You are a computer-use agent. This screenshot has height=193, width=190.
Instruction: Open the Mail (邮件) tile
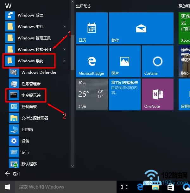point(124,28)
